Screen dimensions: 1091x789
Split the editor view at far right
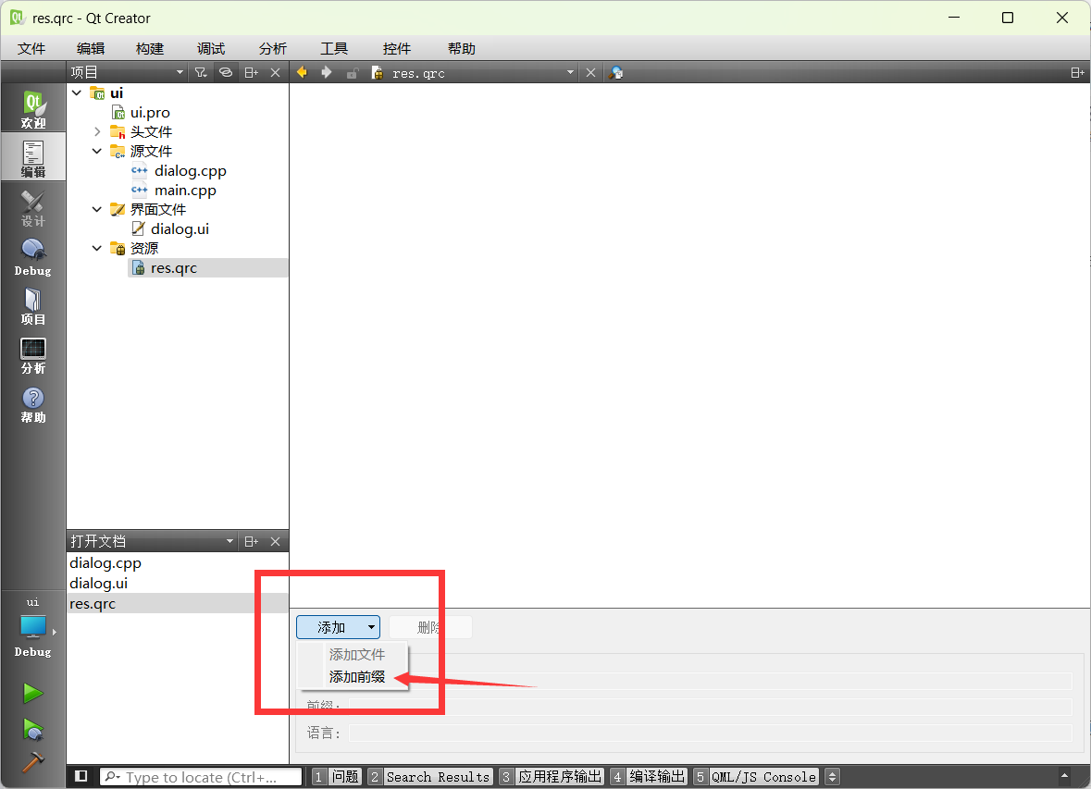(x=1077, y=72)
